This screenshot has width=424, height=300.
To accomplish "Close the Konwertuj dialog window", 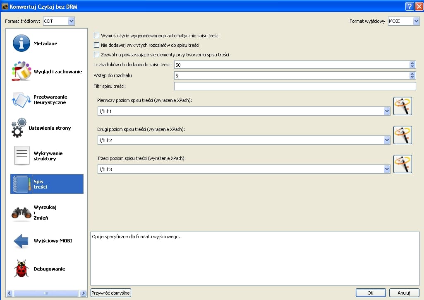I will tap(419, 6).
